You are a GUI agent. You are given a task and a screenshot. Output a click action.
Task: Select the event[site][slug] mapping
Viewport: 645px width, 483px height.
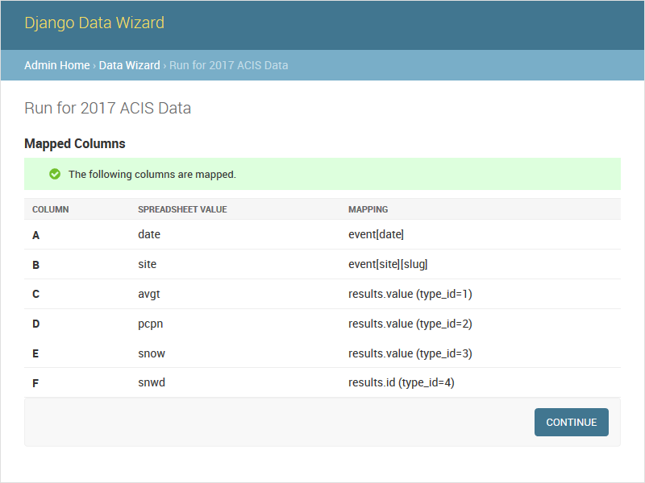point(393,264)
